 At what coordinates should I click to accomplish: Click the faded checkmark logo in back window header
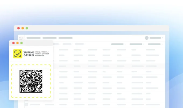tap(21, 38)
